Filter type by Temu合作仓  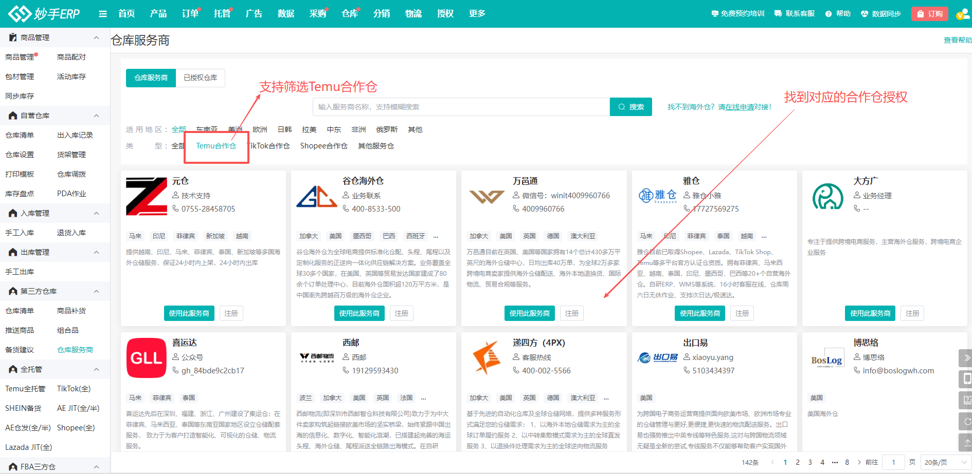(x=216, y=146)
